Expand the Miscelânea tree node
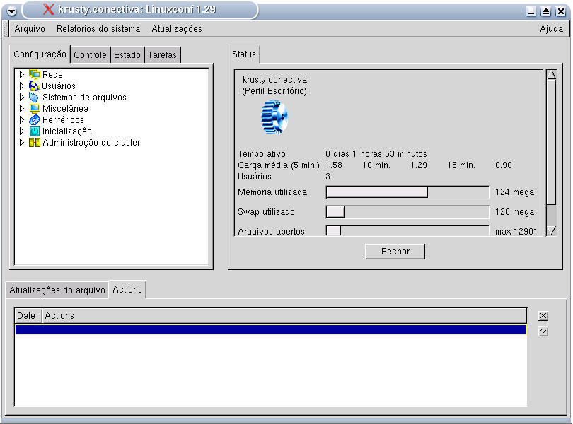 (21, 108)
